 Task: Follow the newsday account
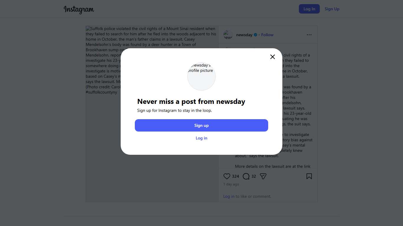[x=267, y=35]
